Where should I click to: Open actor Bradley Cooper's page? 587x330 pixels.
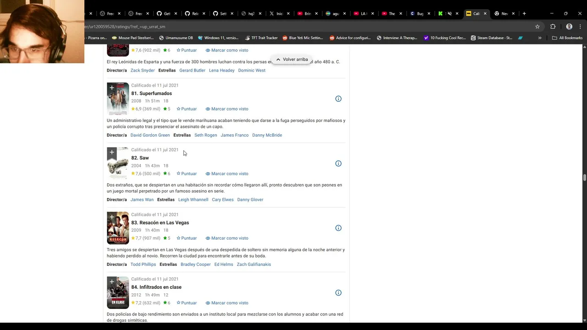click(195, 264)
